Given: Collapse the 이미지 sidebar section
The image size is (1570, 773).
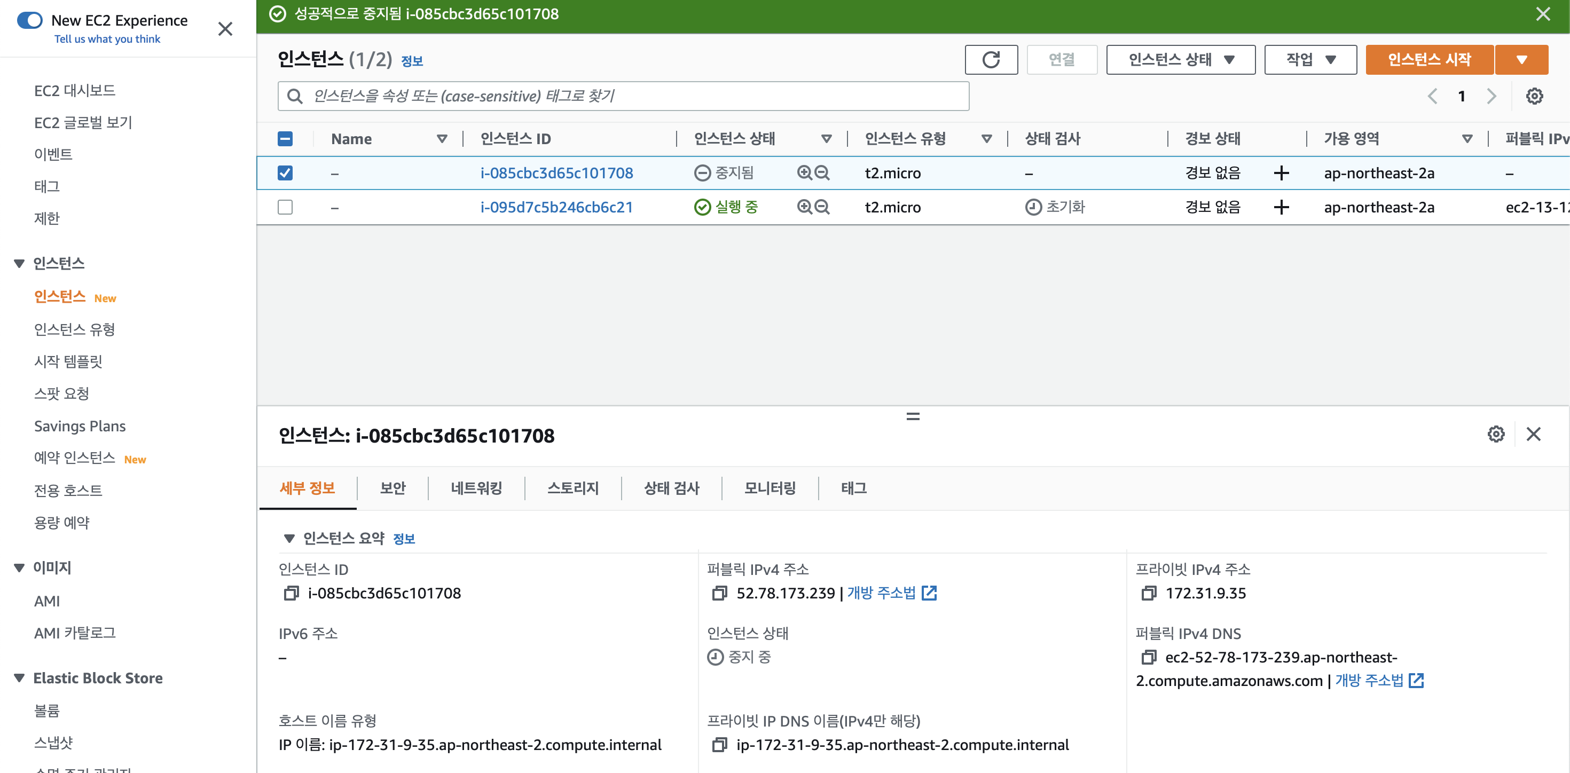Looking at the screenshot, I should (20, 567).
